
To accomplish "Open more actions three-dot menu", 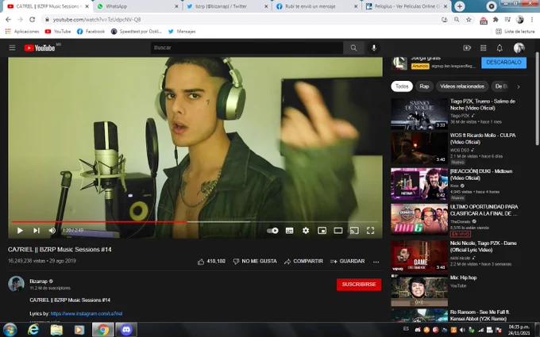I will pos(376,262).
